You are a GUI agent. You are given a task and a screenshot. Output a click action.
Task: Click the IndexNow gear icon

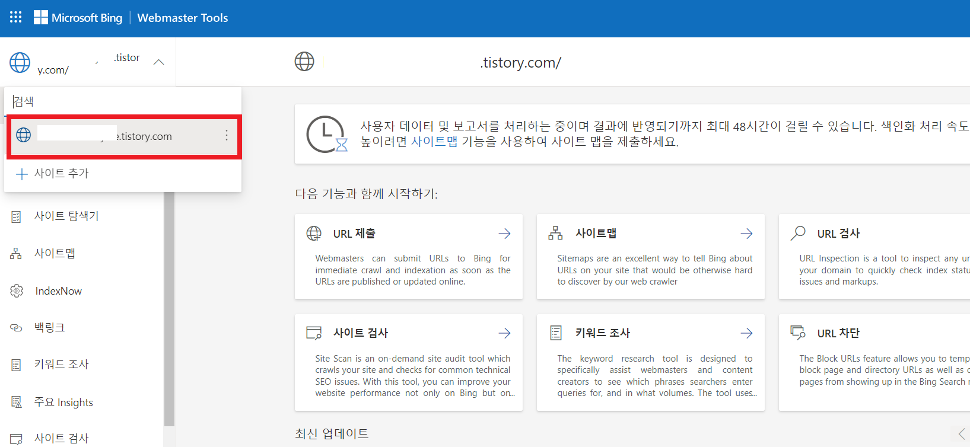click(x=17, y=291)
